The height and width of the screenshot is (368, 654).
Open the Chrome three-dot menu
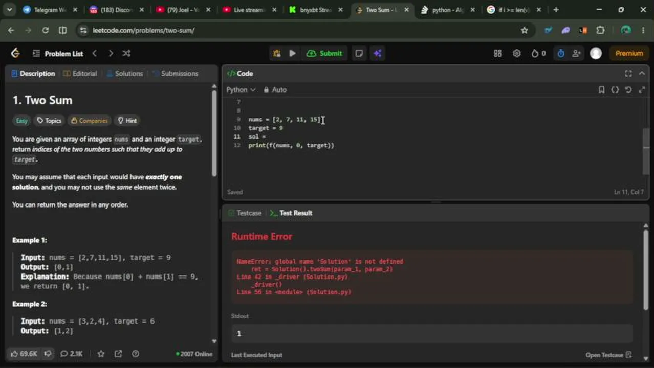[643, 30]
